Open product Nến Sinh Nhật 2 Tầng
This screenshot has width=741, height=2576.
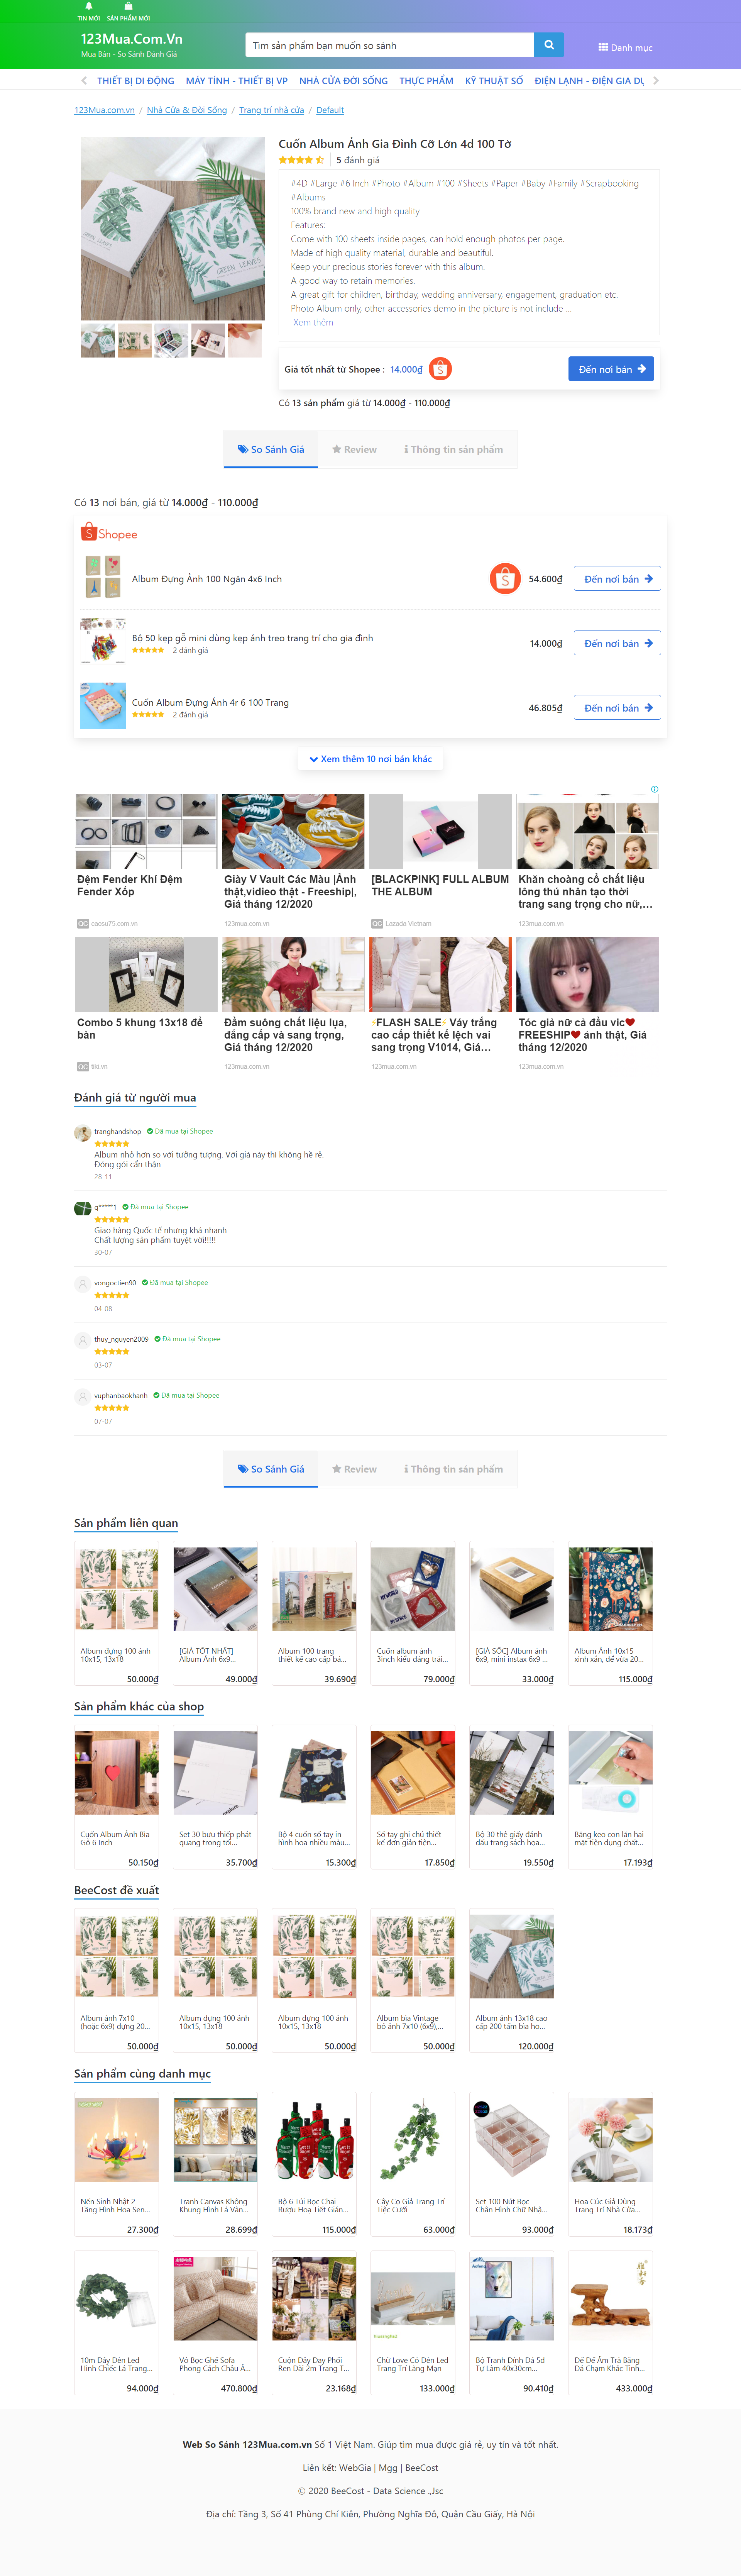tap(116, 2165)
